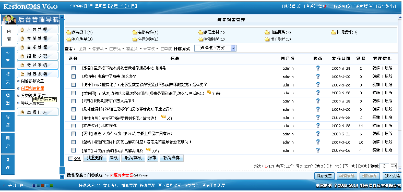Click the 取消推荐 button
The height and width of the screenshot is (192, 403).
(x=171, y=158)
